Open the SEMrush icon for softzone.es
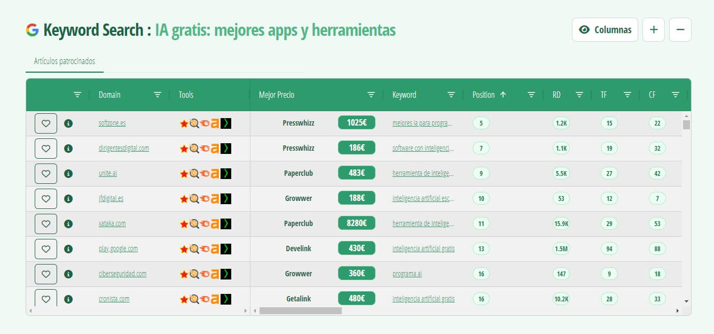 point(204,123)
